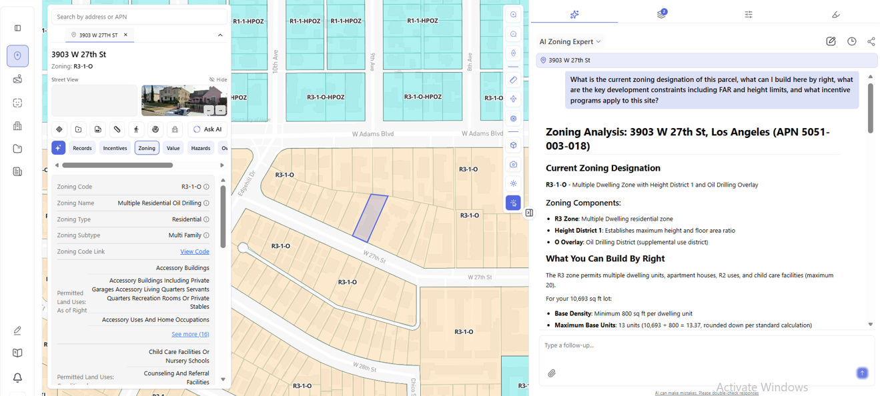This screenshot has height=396, width=880.
Task: Open the View Code link
Action: (x=195, y=251)
